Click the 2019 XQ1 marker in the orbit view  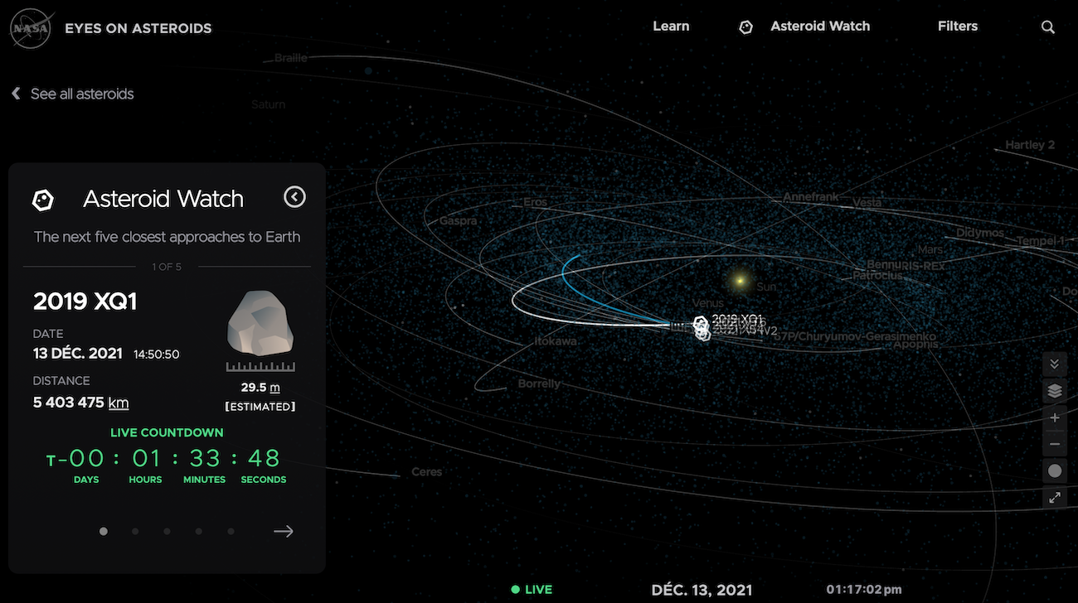click(x=701, y=324)
